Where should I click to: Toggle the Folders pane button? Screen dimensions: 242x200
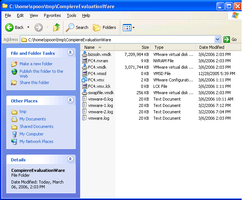click(x=97, y=27)
